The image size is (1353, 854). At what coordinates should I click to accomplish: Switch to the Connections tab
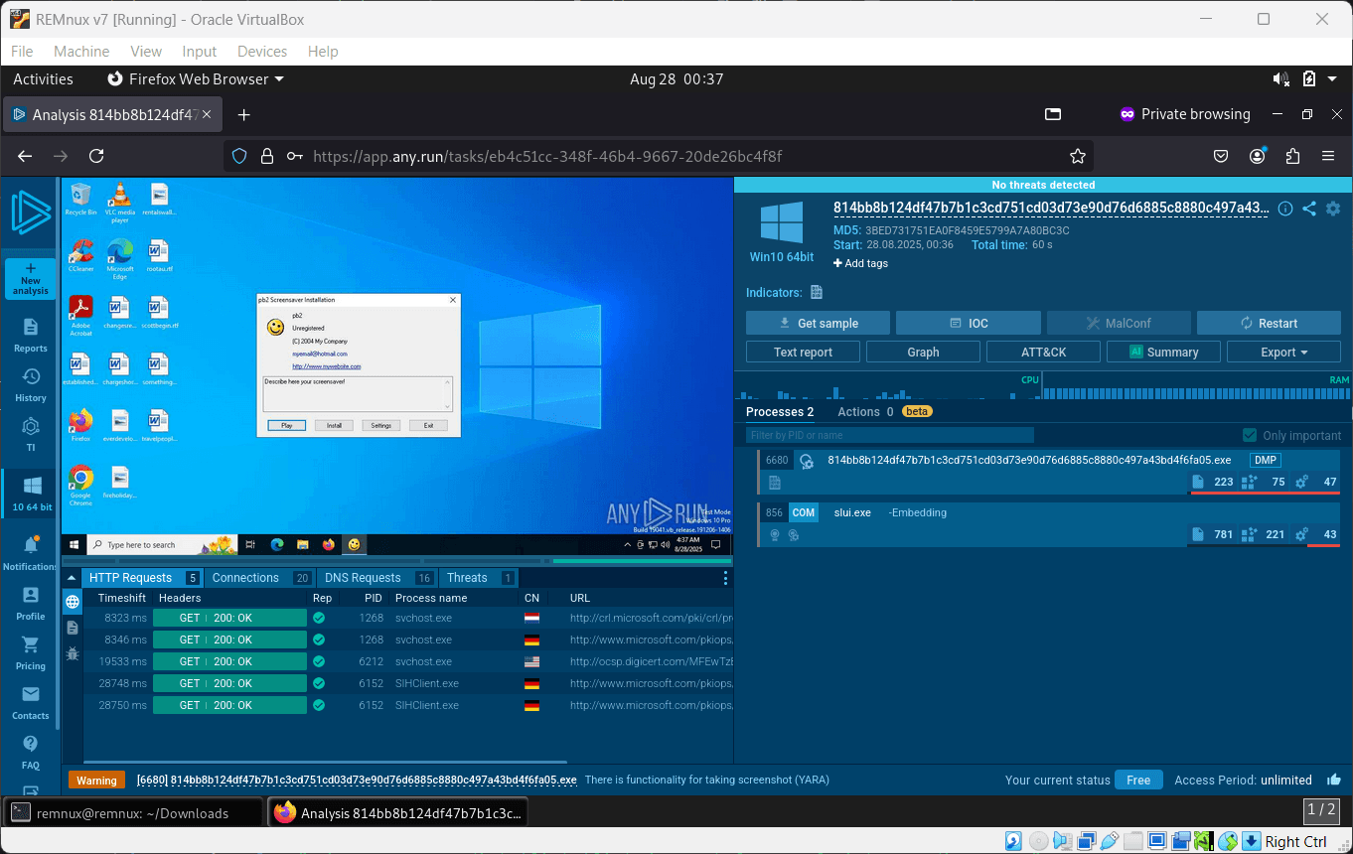(x=260, y=578)
